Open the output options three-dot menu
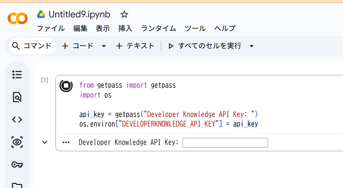 [x=66, y=142]
